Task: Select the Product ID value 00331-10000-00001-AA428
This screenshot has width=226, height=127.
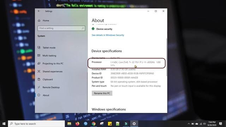Action: (124, 78)
